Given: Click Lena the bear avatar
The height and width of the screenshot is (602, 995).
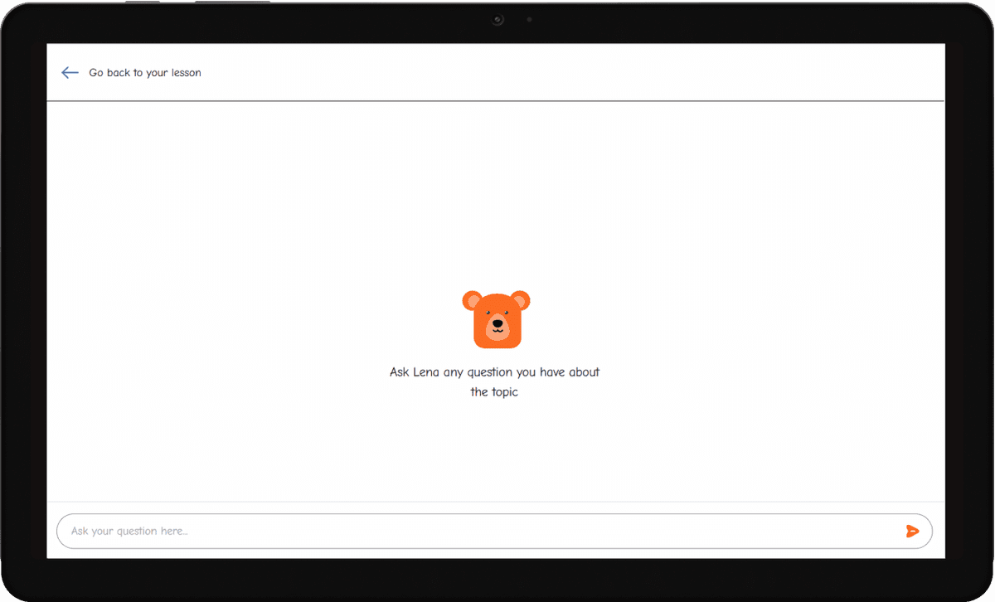Looking at the screenshot, I should coord(496,319).
